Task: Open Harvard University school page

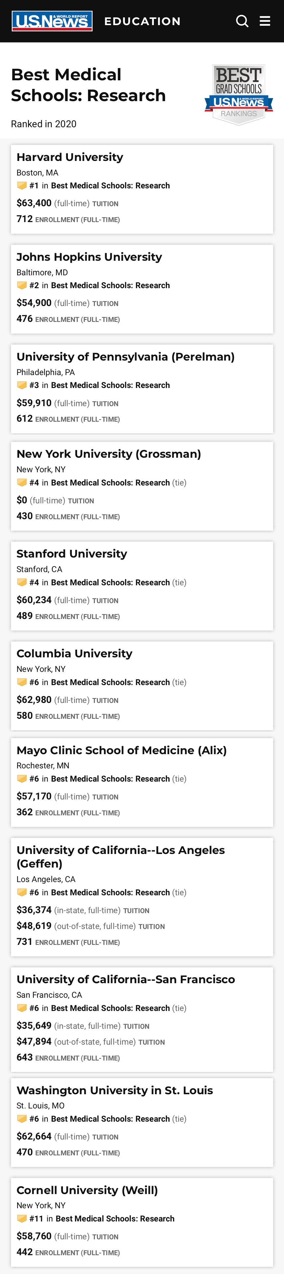Action: (70, 157)
